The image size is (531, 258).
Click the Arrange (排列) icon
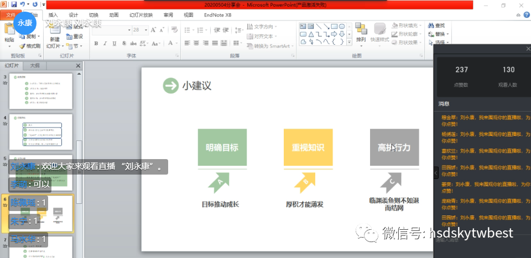coord(361,31)
